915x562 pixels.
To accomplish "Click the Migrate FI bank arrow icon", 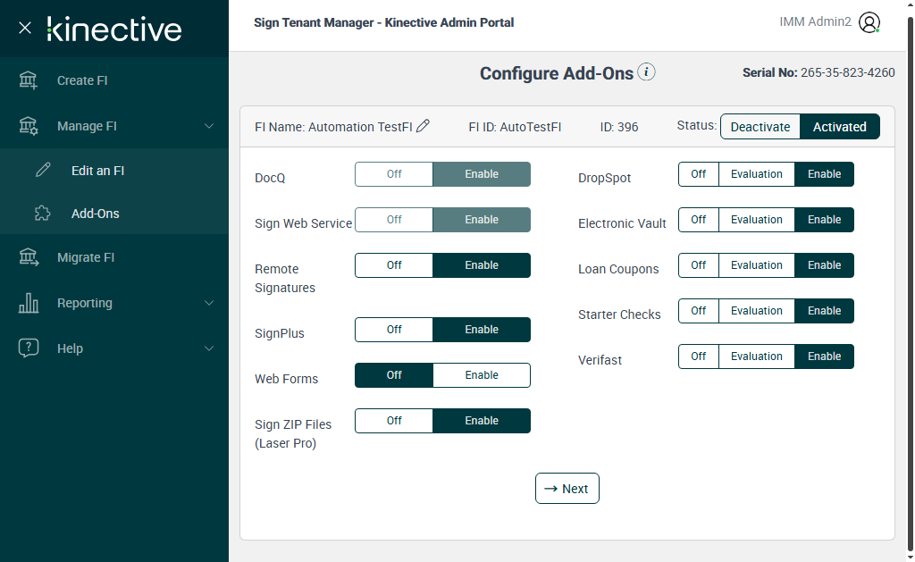I will (29, 256).
